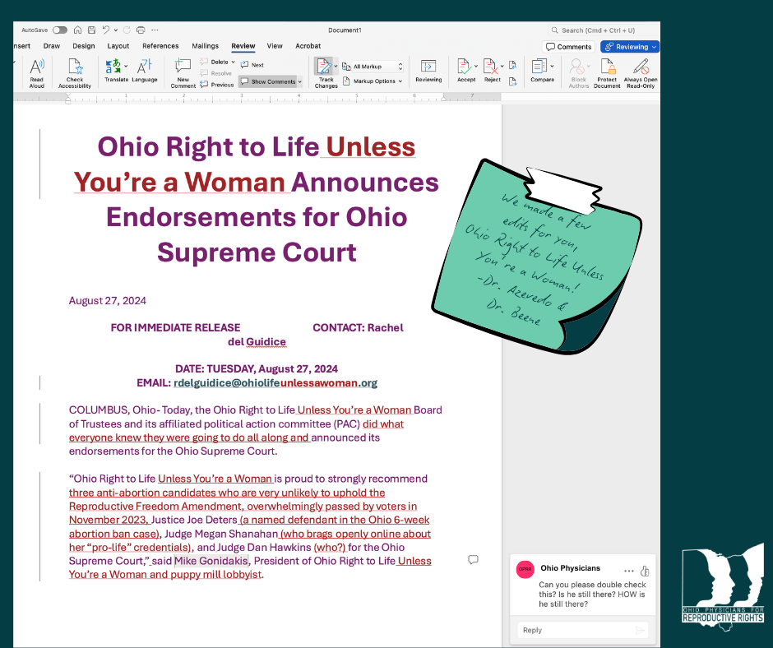
Task: Click the Language icon
Action: [x=145, y=66]
